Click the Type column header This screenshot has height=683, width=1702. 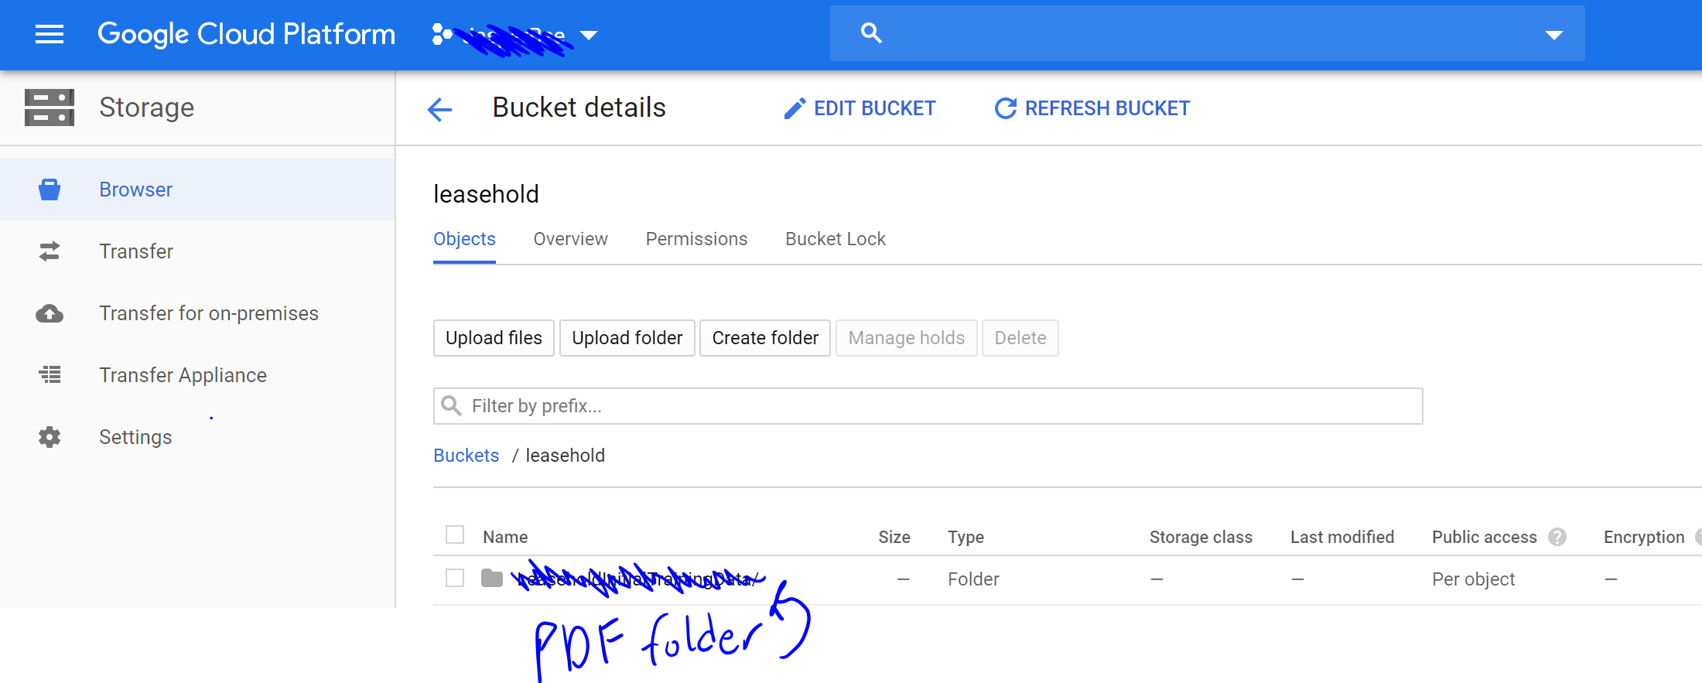click(x=966, y=537)
